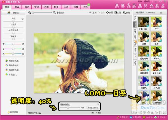This screenshot has width=168, height=120.
Task: Undo the last edit with 撤销
Action: pyautogui.click(x=93, y=13)
